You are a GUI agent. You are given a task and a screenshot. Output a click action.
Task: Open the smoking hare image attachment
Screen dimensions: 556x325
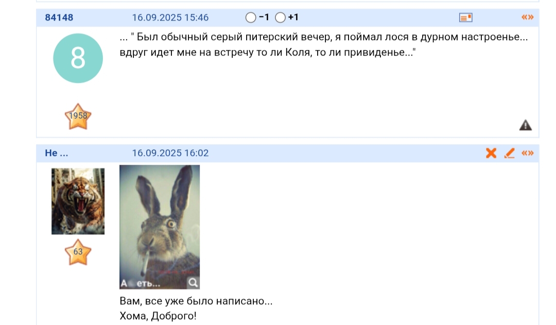(x=160, y=227)
